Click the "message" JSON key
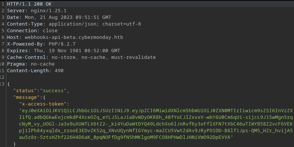Image resolution: width=294 pixels, height=147 pixels. (x=26, y=97)
